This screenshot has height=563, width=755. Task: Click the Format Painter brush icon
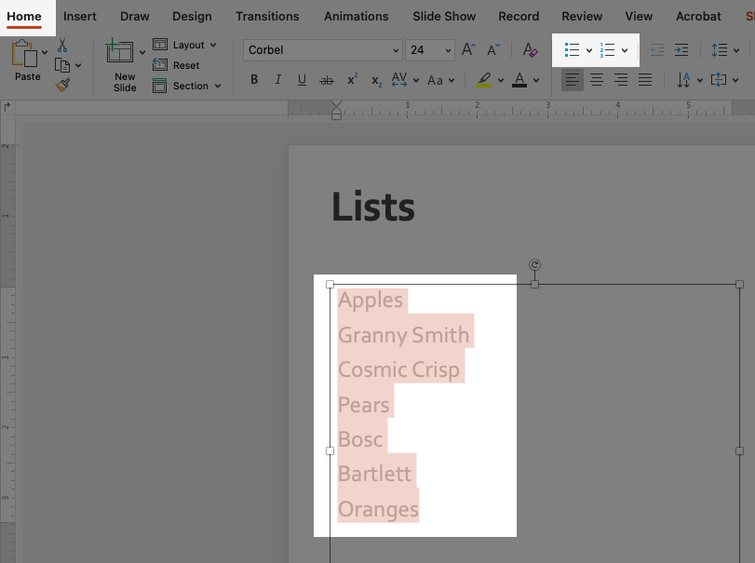pyautogui.click(x=62, y=85)
